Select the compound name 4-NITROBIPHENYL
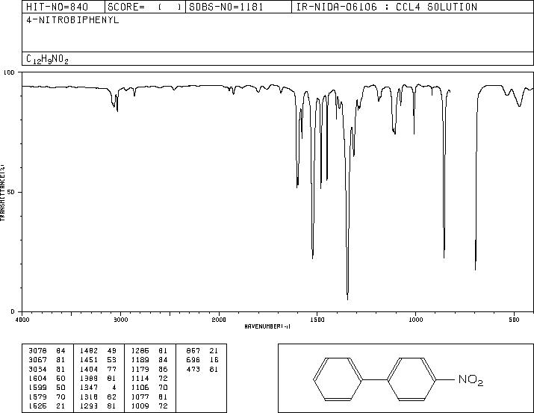The image size is (534, 413). pyautogui.click(x=72, y=20)
